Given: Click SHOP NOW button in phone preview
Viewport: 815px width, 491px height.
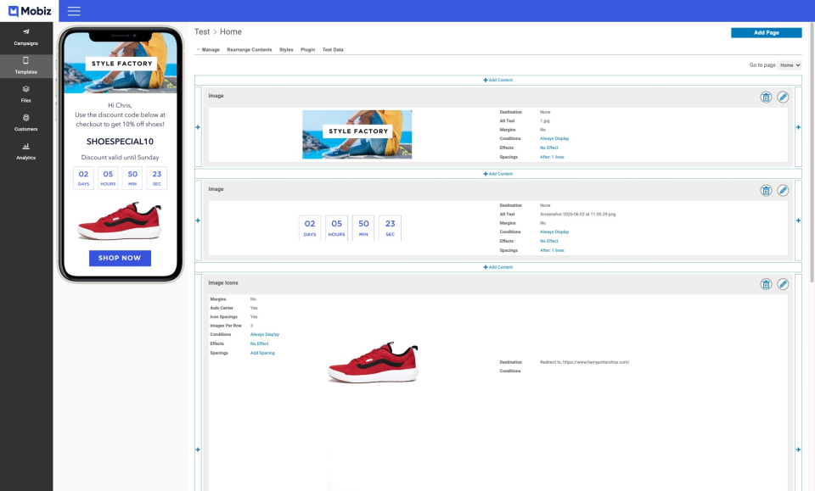Looking at the screenshot, I should tap(120, 258).
